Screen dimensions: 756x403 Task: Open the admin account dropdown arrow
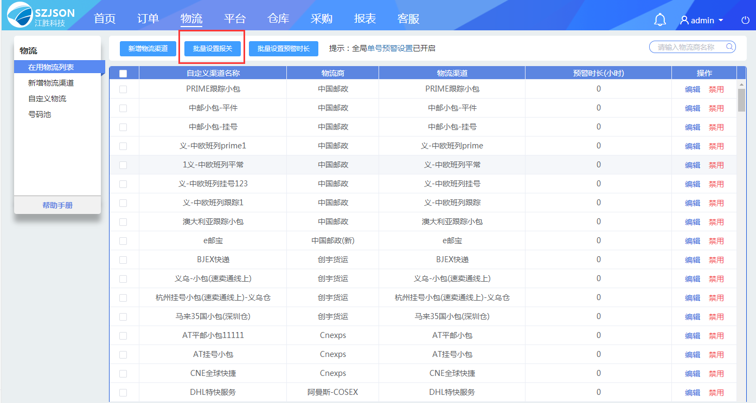[721, 21]
